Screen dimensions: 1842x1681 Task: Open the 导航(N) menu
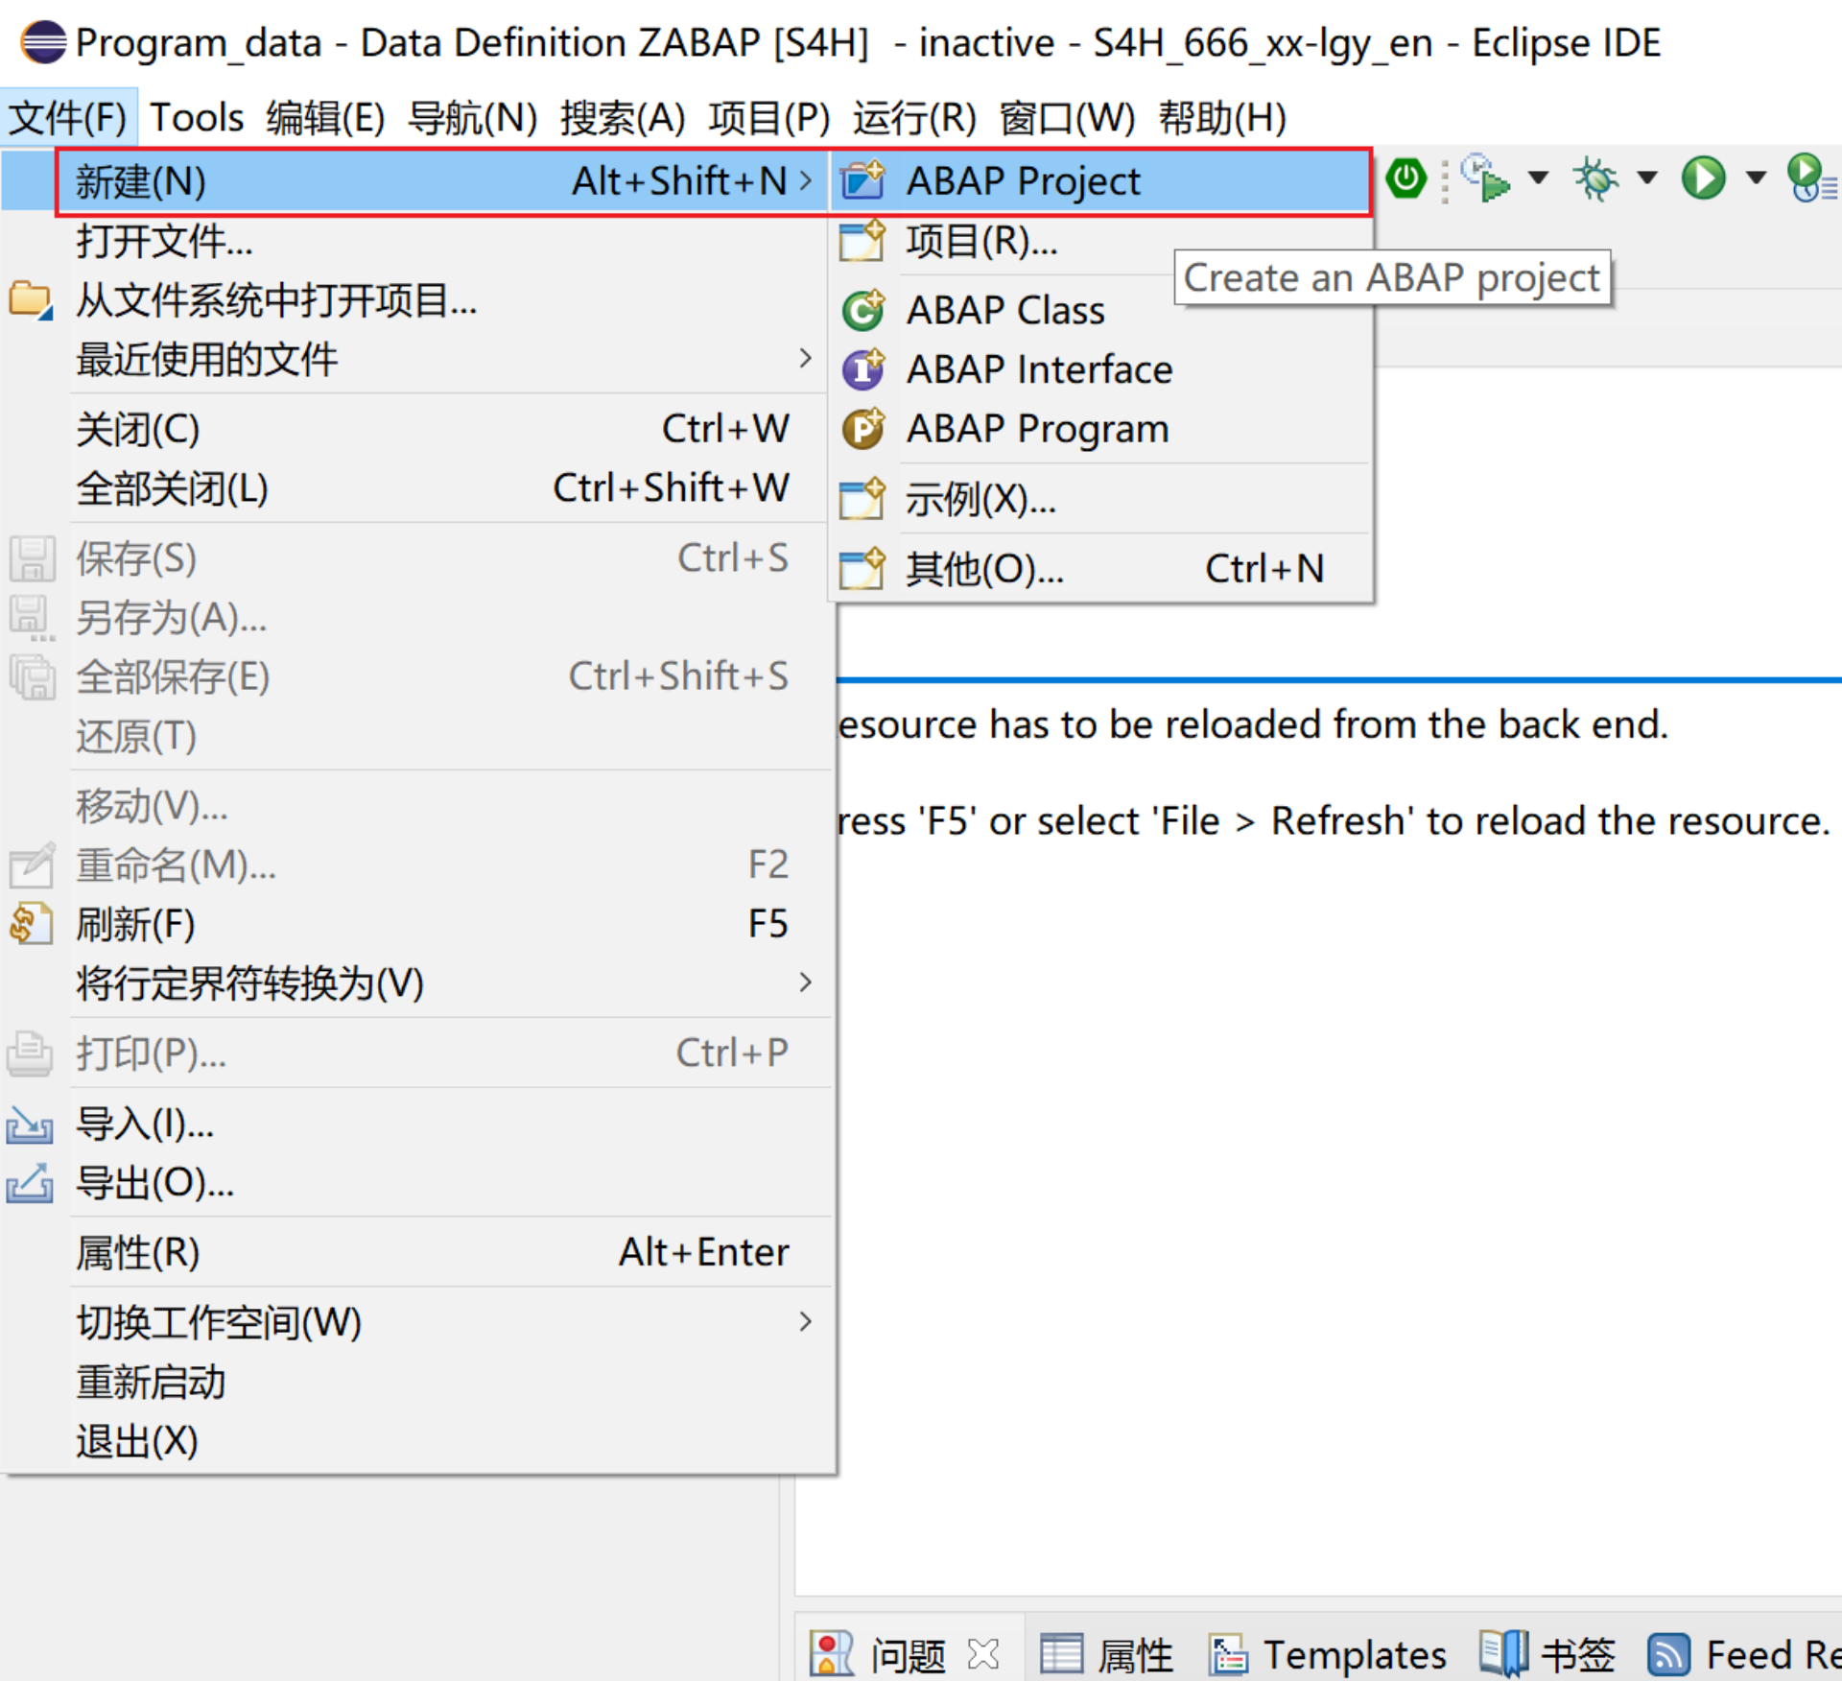(x=472, y=118)
